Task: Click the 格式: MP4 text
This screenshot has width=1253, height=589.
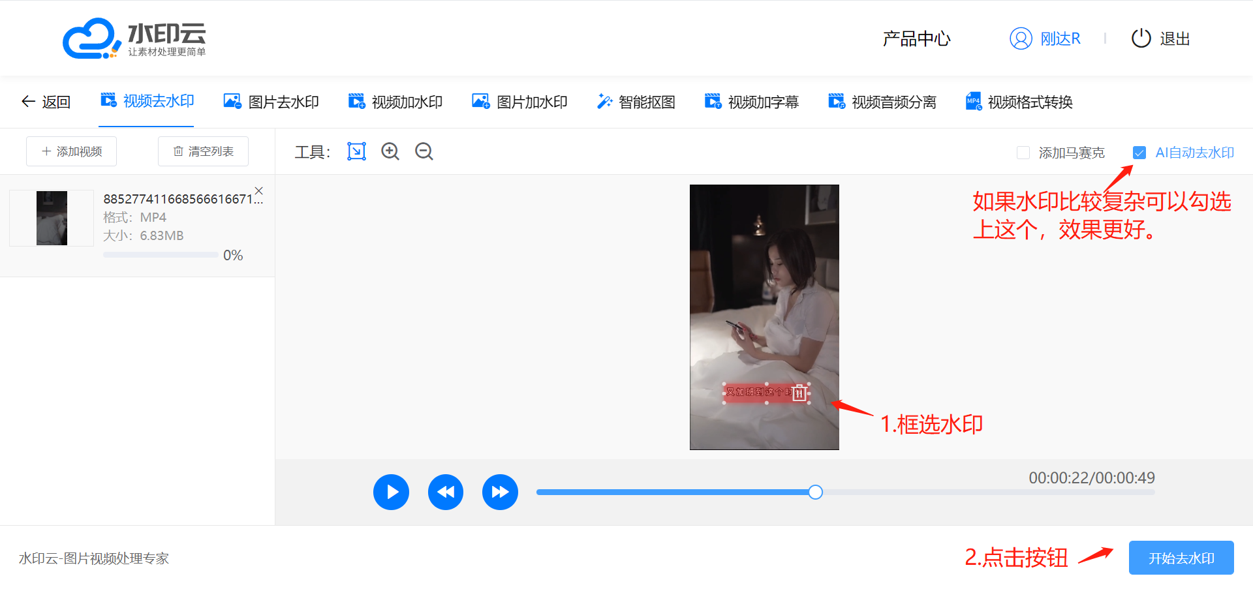Action: click(x=134, y=217)
